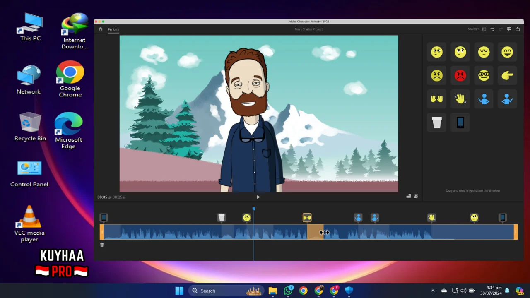Select the eye-roll face trigger
Screen dimensions: 530x298
437,52
